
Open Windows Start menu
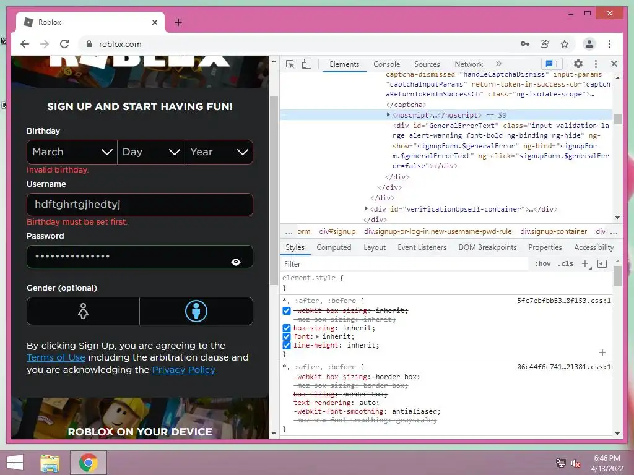click(x=15, y=463)
